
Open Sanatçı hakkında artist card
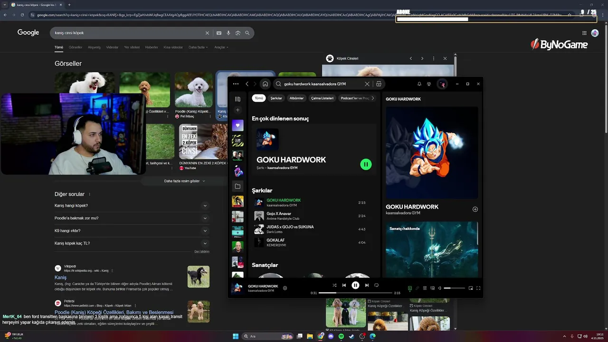[x=432, y=249]
